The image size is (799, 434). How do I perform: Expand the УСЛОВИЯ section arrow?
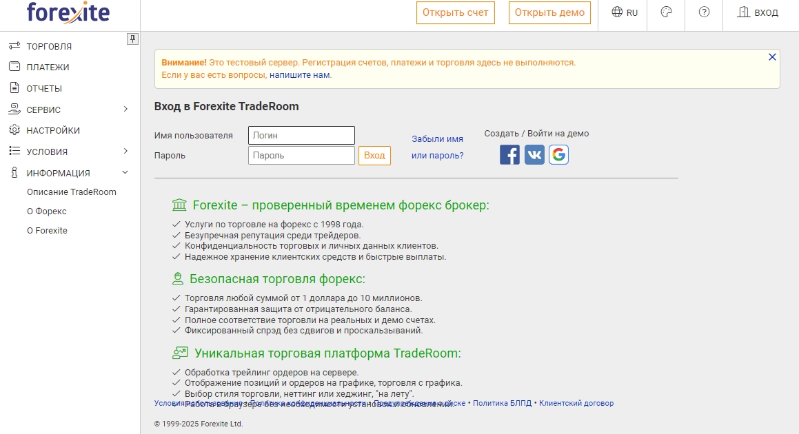pos(126,151)
